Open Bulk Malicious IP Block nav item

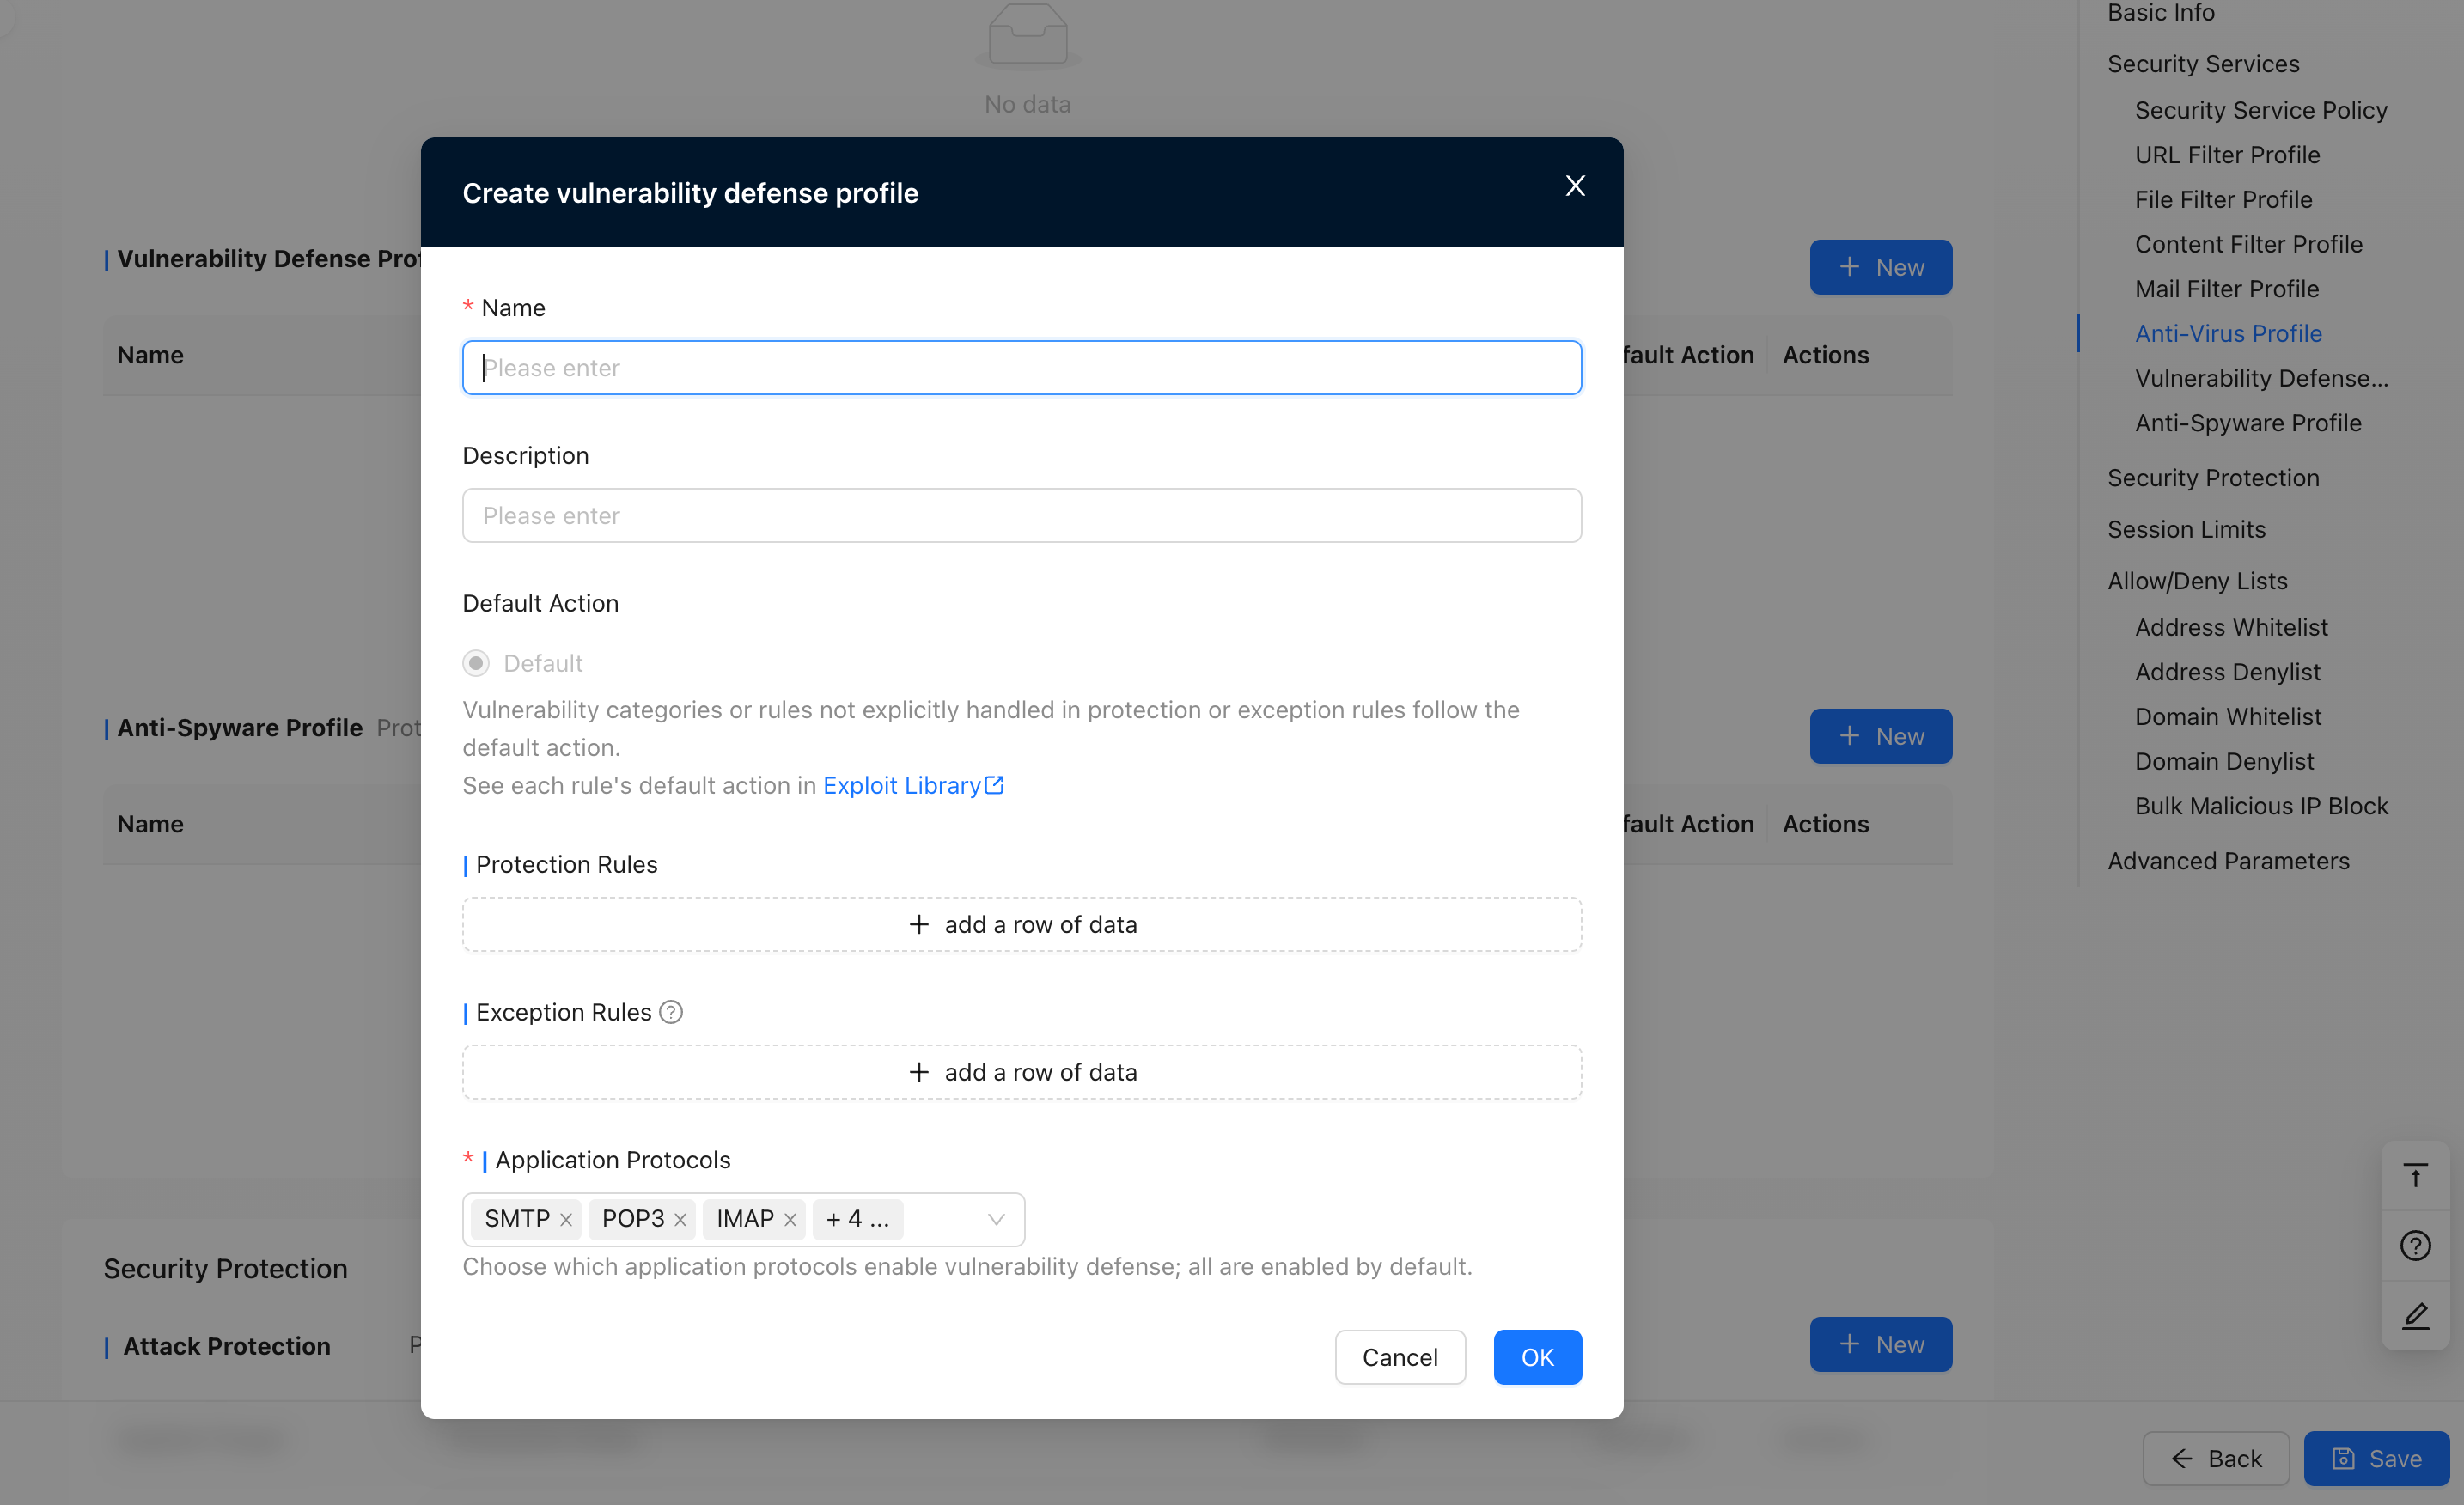tap(2261, 807)
